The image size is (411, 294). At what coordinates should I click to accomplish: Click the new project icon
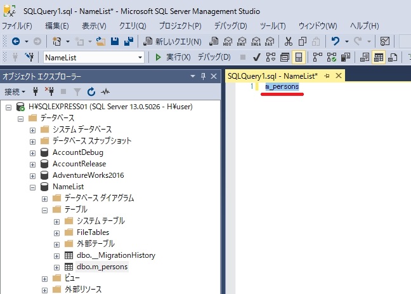click(x=57, y=41)
